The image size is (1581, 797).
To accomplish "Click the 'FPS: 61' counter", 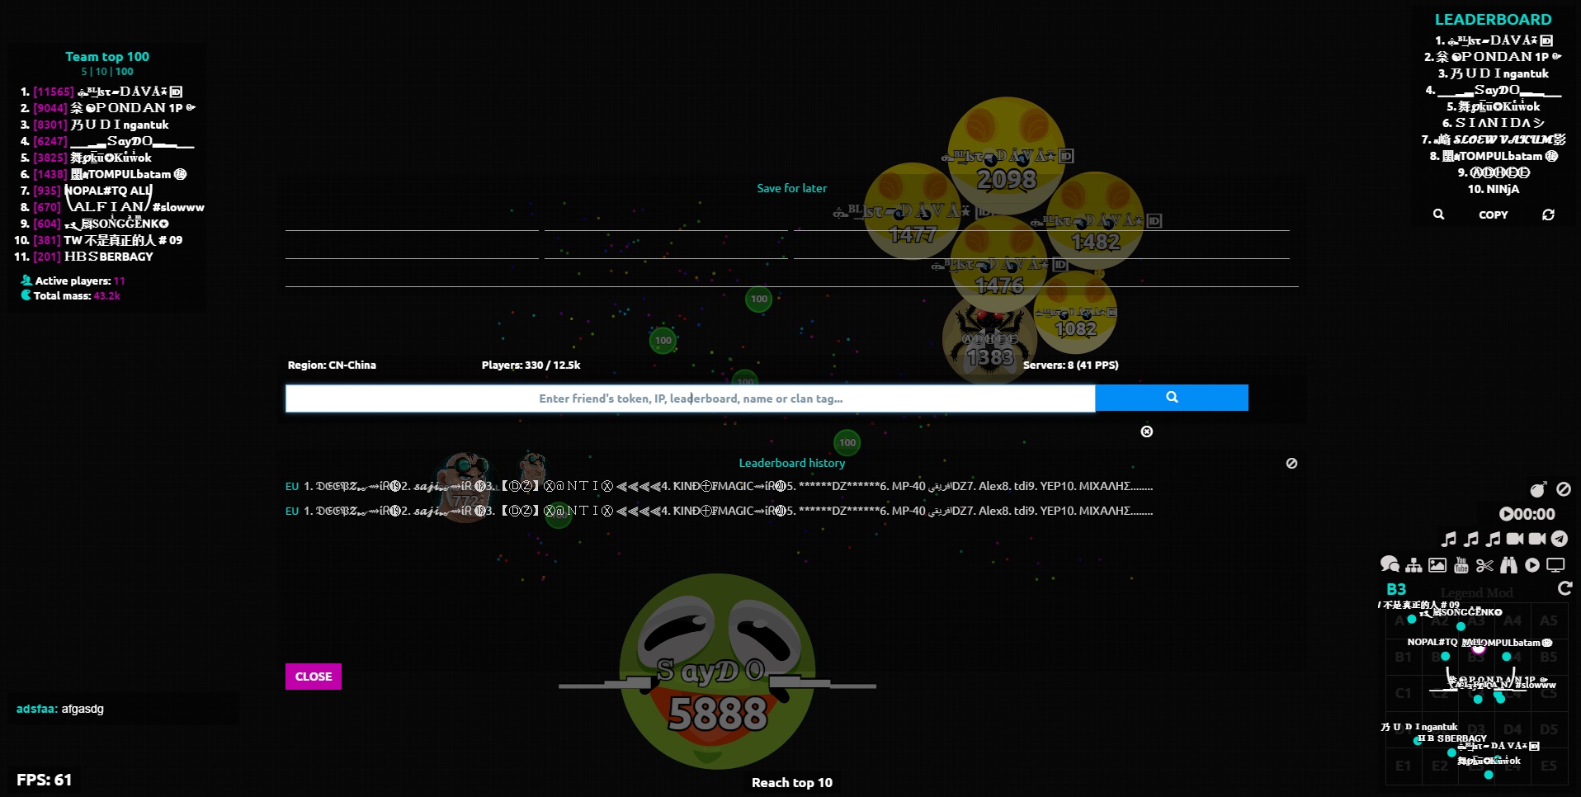I will 45,780.
